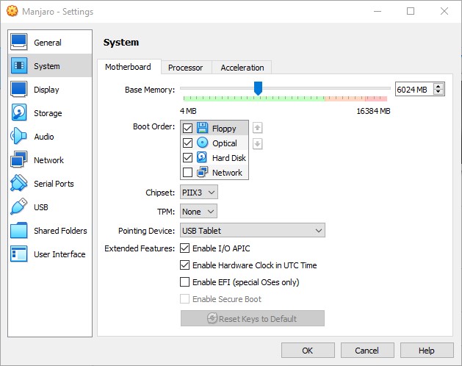Select Optical row in boot order
Viewport: 462px width, 366px height.
pos(214,143)
